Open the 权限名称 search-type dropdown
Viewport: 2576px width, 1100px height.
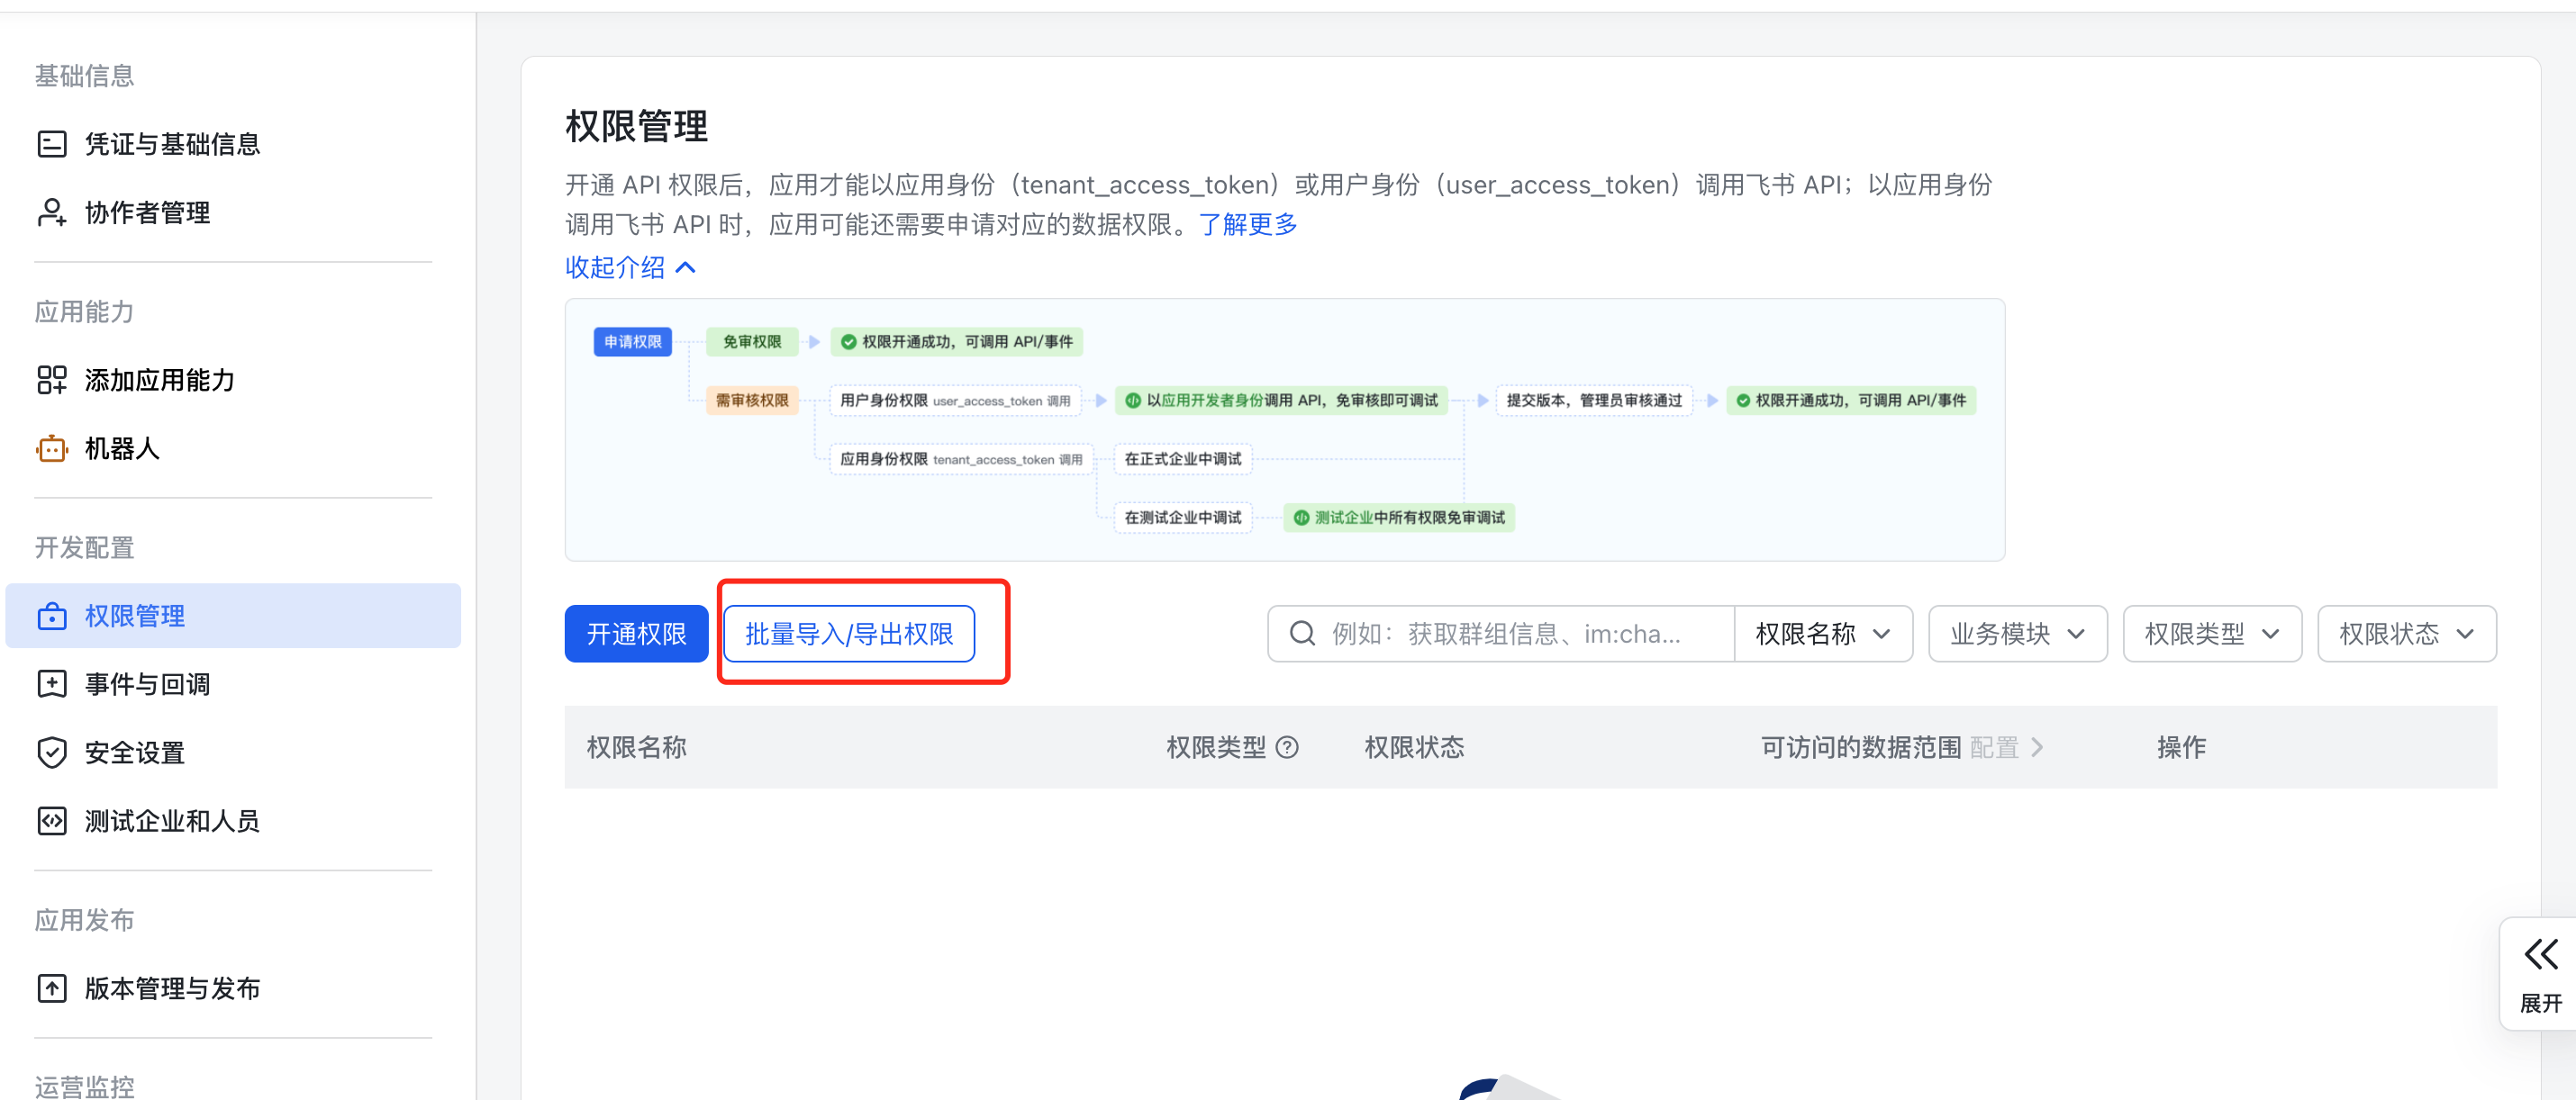[x=1822, y=634]
